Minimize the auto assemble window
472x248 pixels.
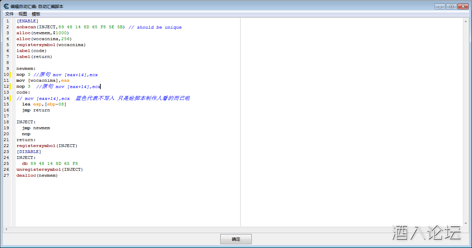440,6
